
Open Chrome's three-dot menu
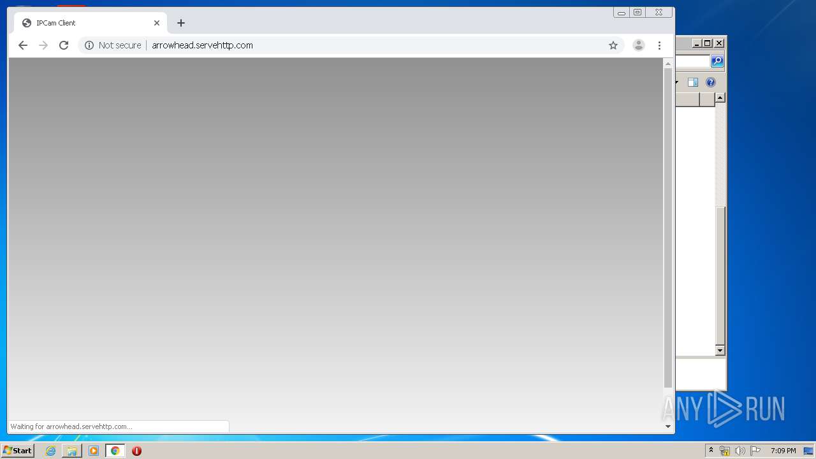[659, 45]
